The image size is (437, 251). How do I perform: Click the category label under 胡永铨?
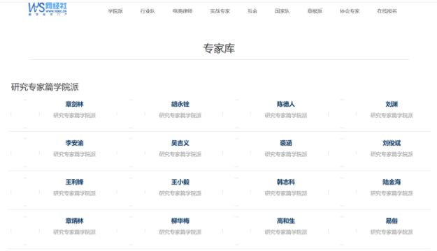[180, 115]
